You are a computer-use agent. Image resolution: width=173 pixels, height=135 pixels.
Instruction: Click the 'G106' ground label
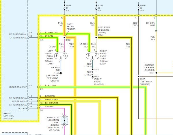click(56, 73)
